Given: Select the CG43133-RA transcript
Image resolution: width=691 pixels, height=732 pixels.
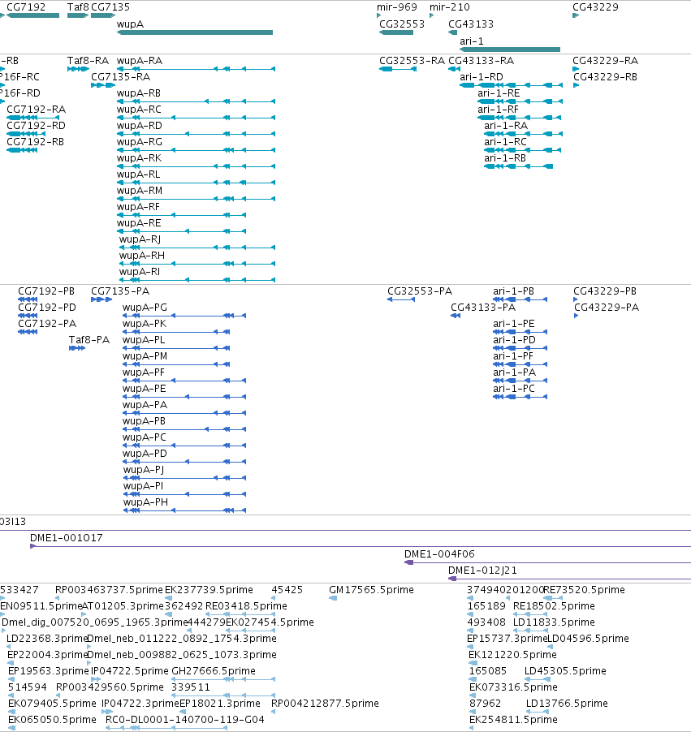Looking at the screenshot, I should 454,69.
